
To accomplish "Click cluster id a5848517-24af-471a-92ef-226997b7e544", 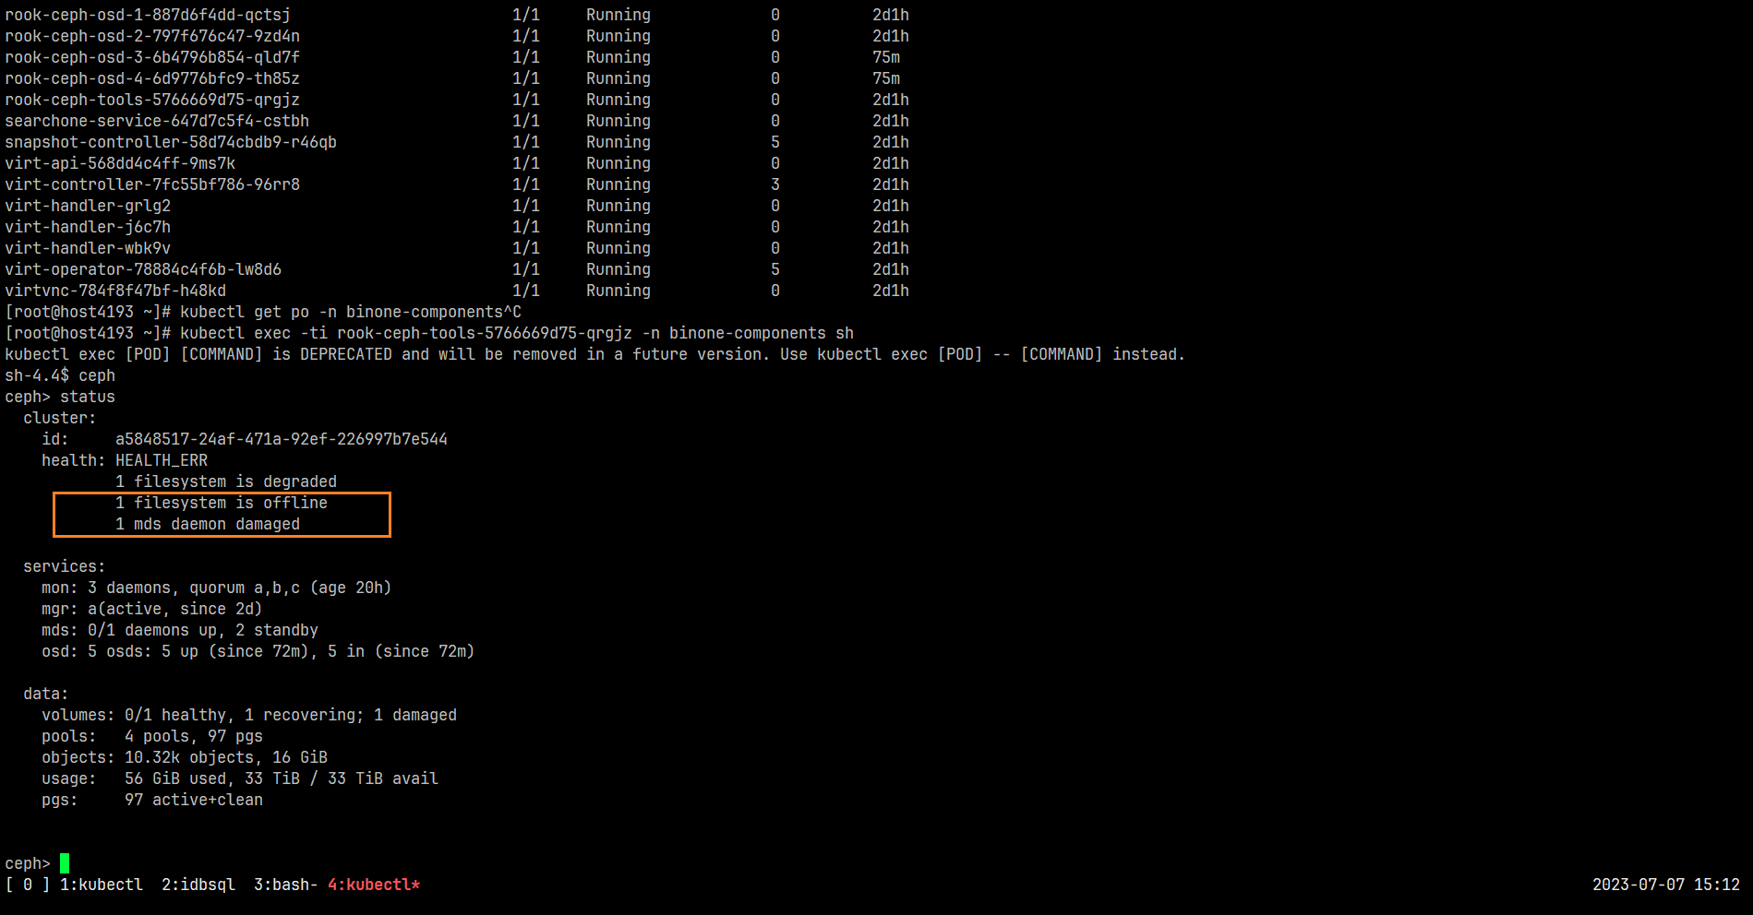I will [x=282, y=439].
